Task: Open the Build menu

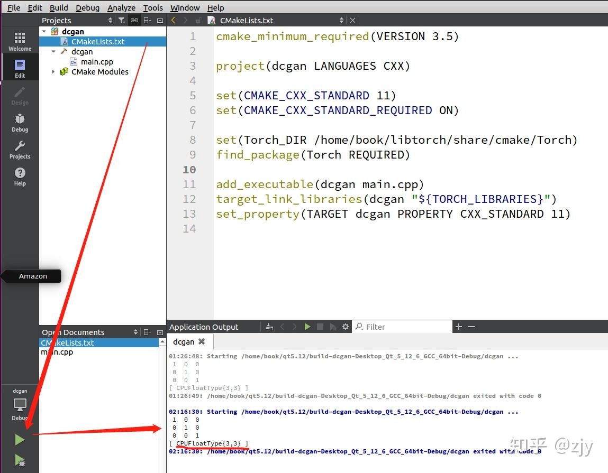Action: point(59,8)
